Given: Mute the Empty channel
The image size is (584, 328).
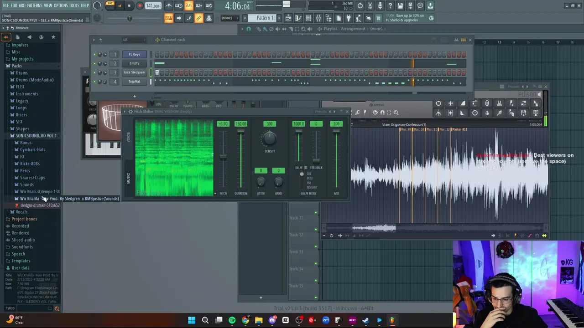Looking at the screenshot, I should [x=94, y=64].
